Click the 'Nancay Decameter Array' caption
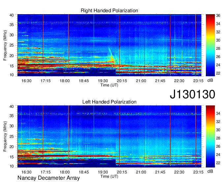 [x=48, y=178]
